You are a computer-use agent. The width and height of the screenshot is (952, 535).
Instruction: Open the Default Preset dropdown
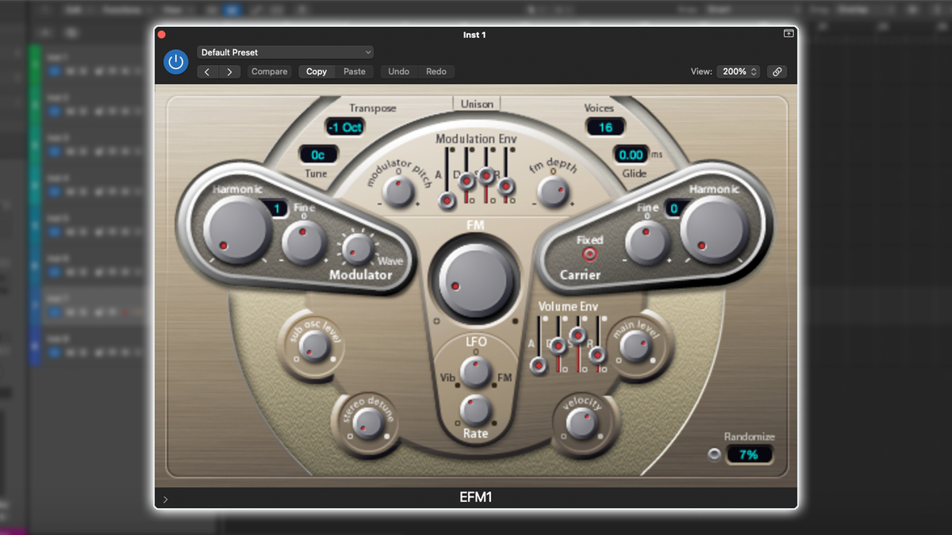click(285, 52)
